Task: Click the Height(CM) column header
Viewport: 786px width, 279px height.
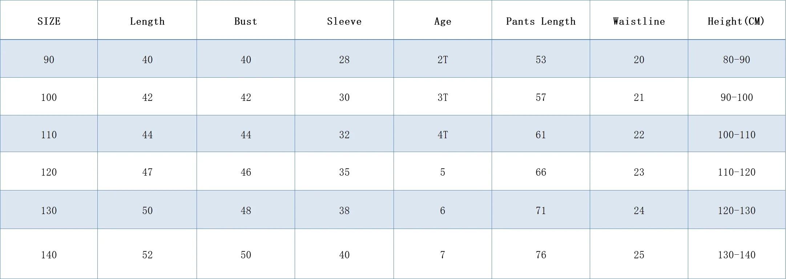Action: [736, 21]
